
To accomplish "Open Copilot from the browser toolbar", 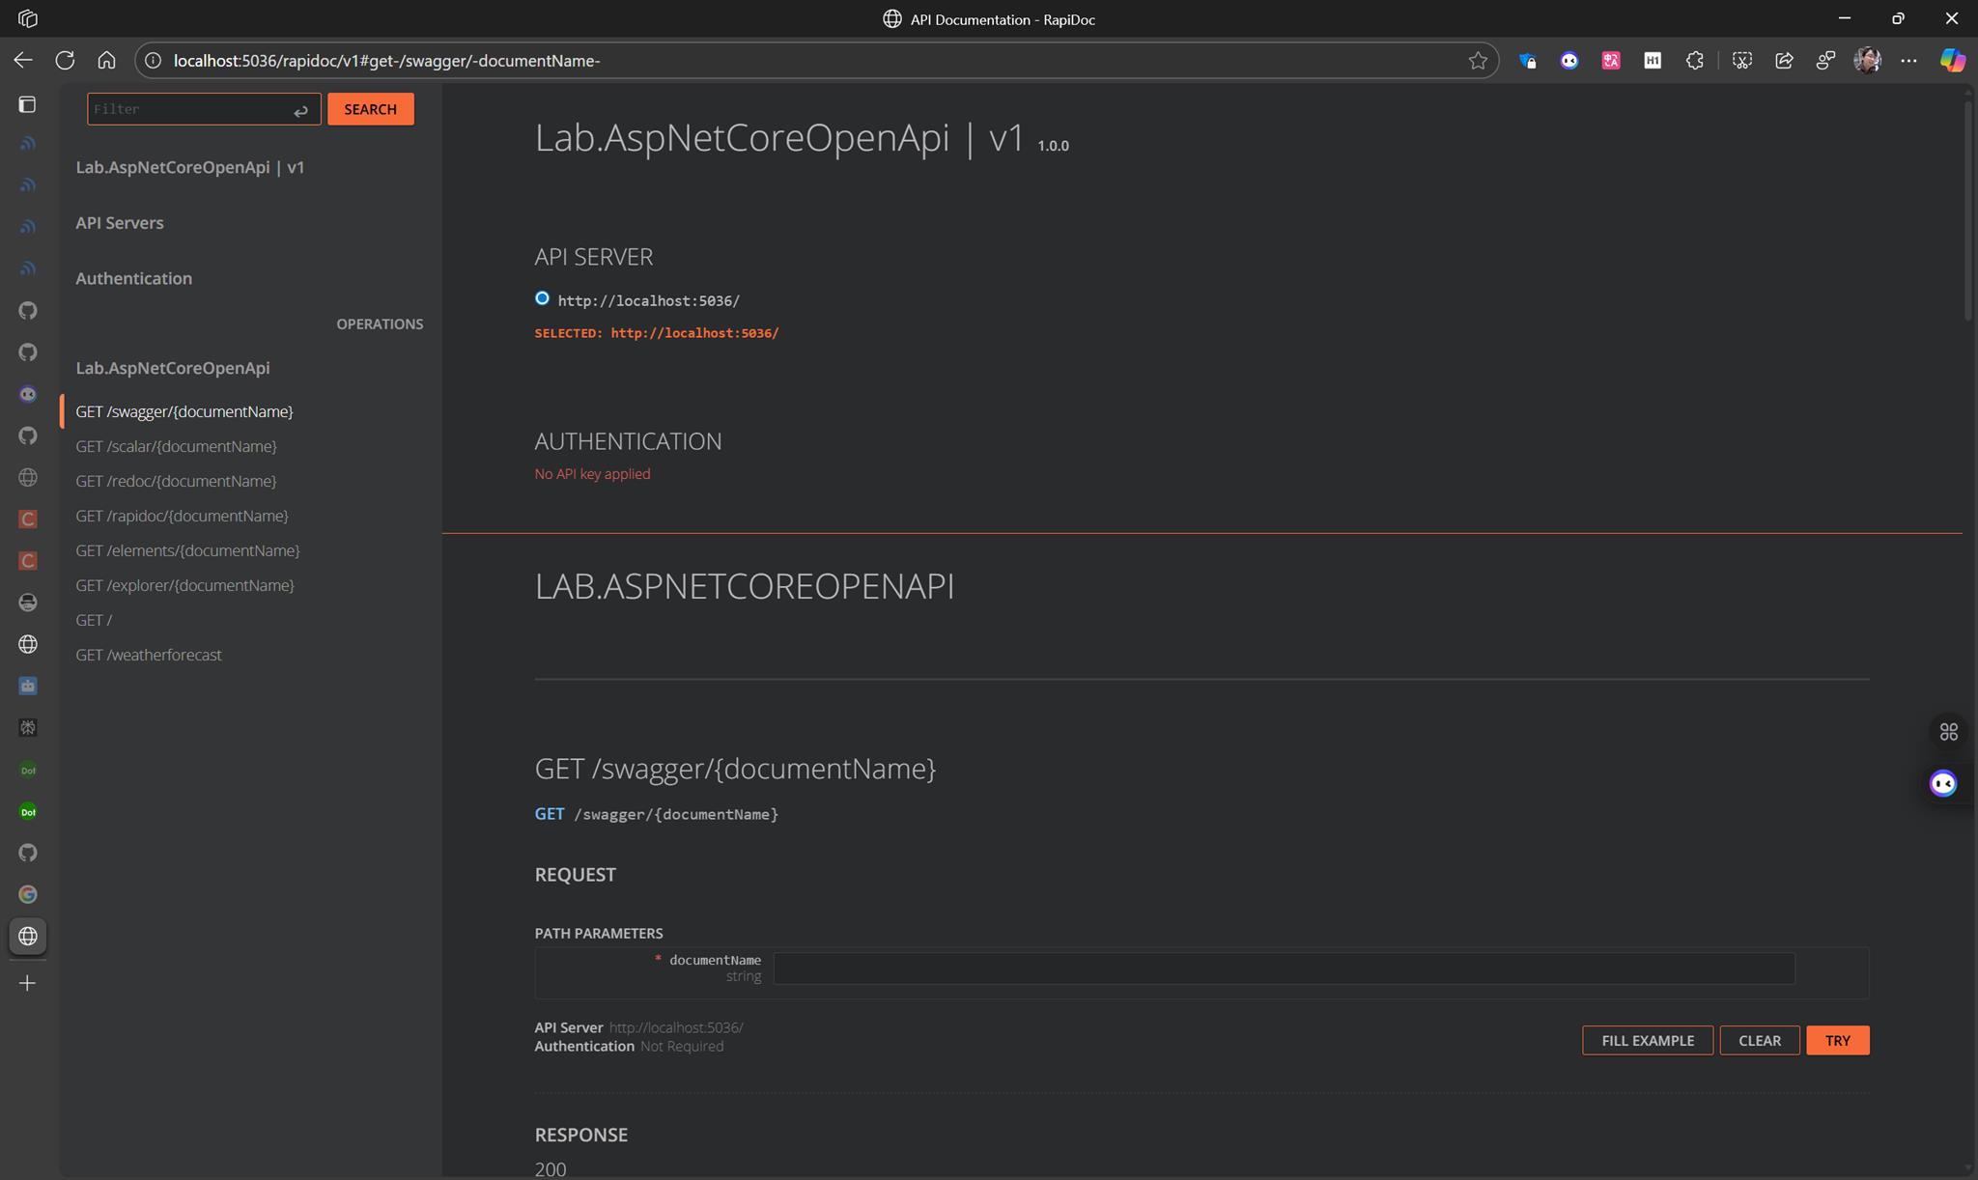I will pyautogui.click(x=1953, y=60).
